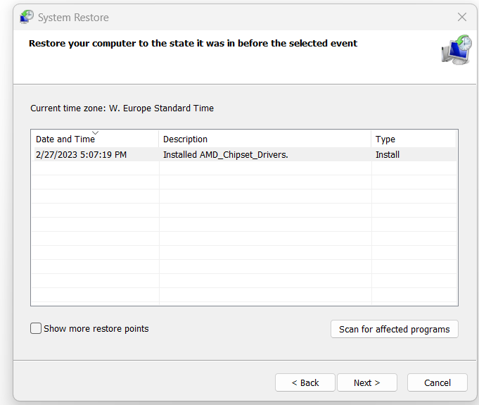The height and width of the screenshot is (405, 479).
Task: Click the System Restore window title text
Action: 73,18
